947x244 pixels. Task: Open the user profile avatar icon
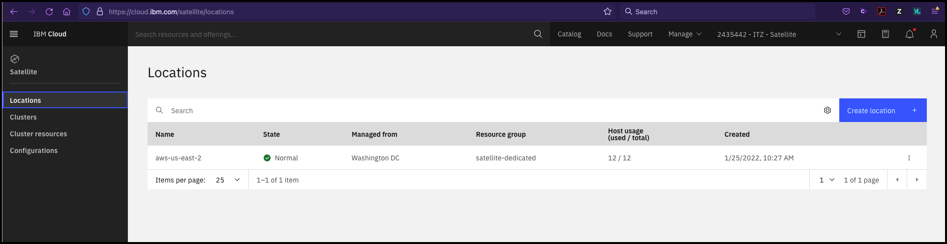933,34
